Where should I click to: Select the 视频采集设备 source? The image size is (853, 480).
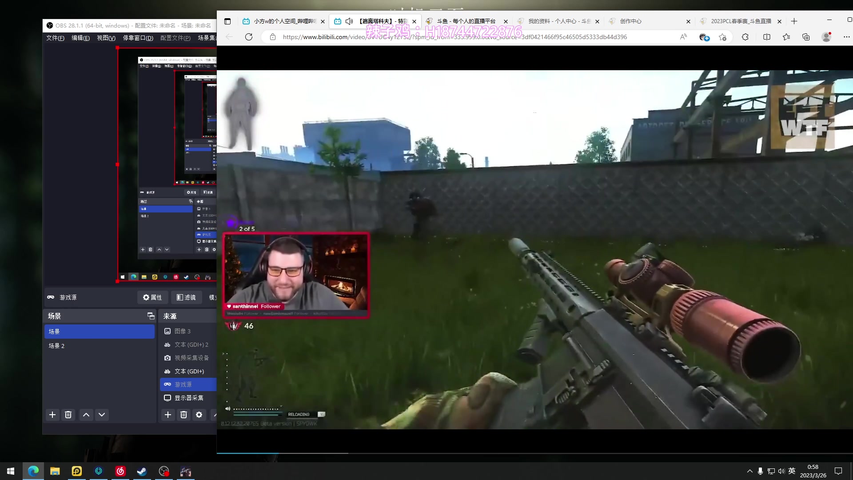pyautogui.click(x=188, y=358)
